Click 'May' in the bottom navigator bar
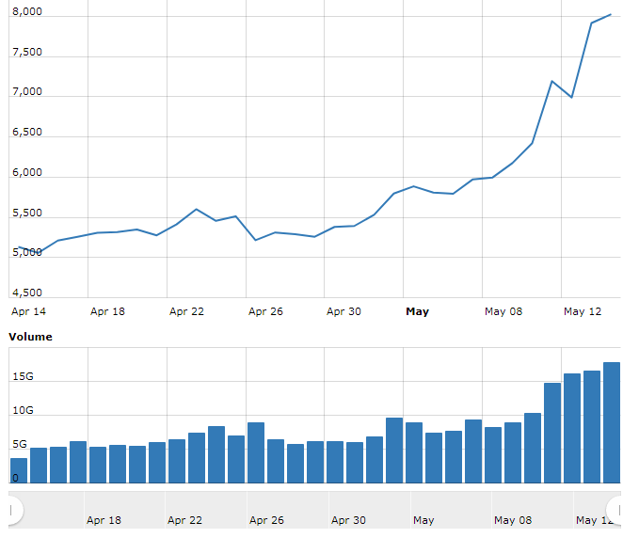The image size is (623, 538). coord(423,520)
